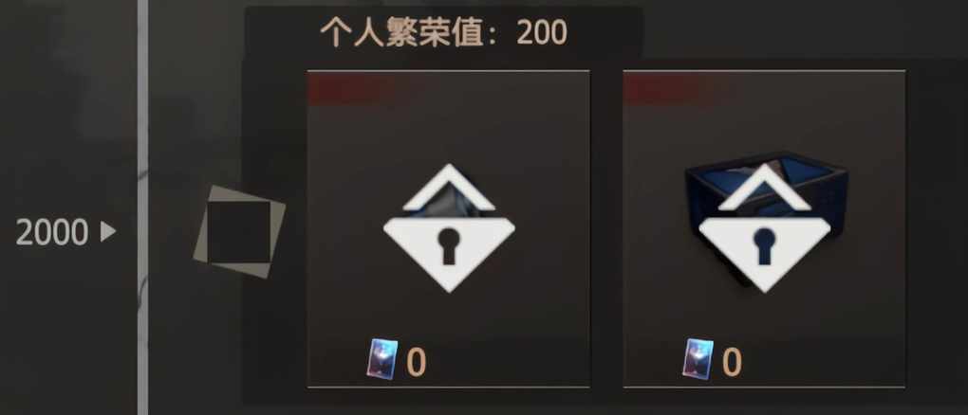Click the rotated square milestone marker
968x415 pixels.
pyautogui.click(x=239, y=232)
